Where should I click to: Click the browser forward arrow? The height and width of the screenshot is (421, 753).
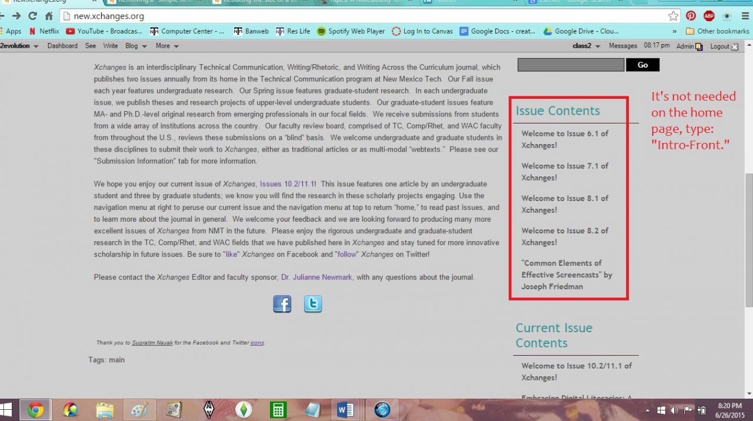(17, 16)
